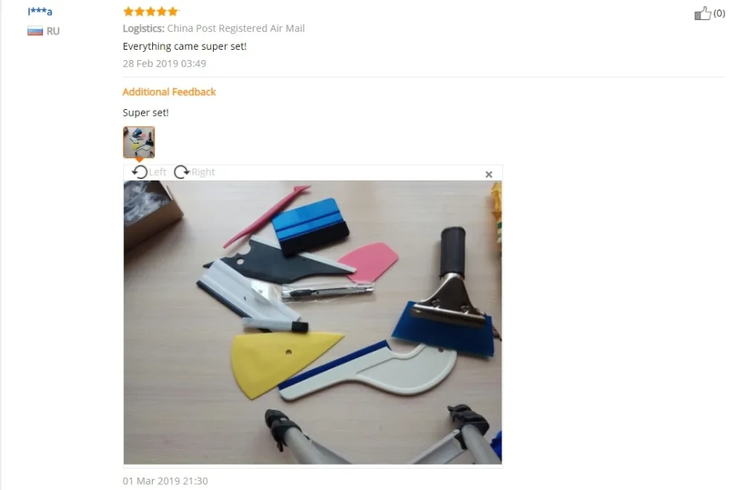This screenshot has width=742, height=490.
Task: Click the Russian flag icon
Action: (35, 31)
